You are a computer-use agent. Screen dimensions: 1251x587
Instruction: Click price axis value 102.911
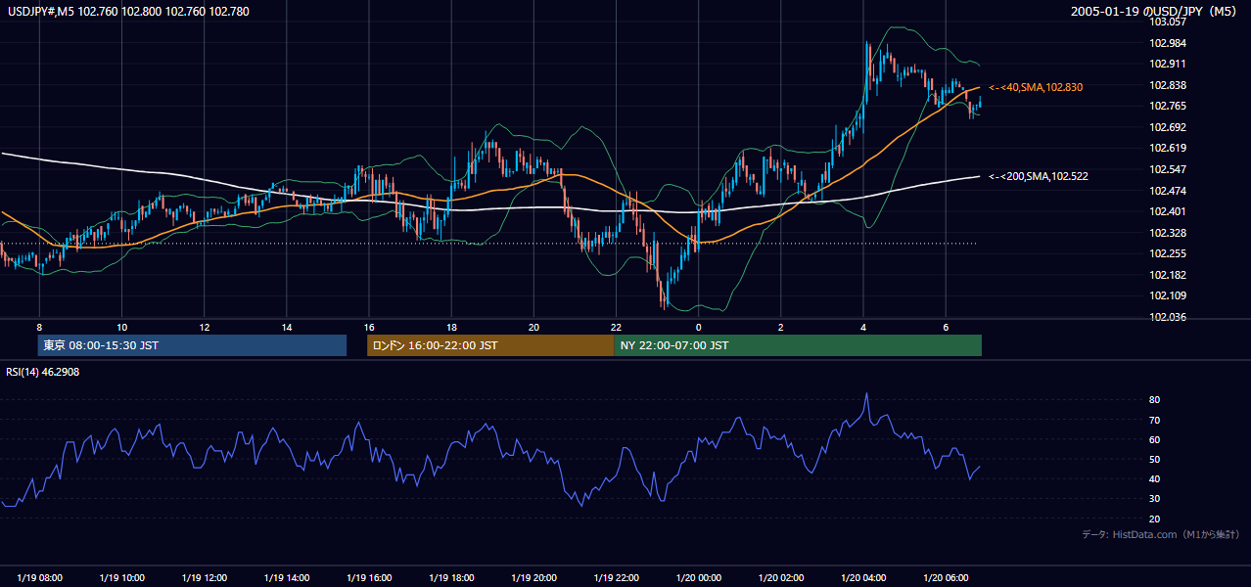click(1167, 64)
